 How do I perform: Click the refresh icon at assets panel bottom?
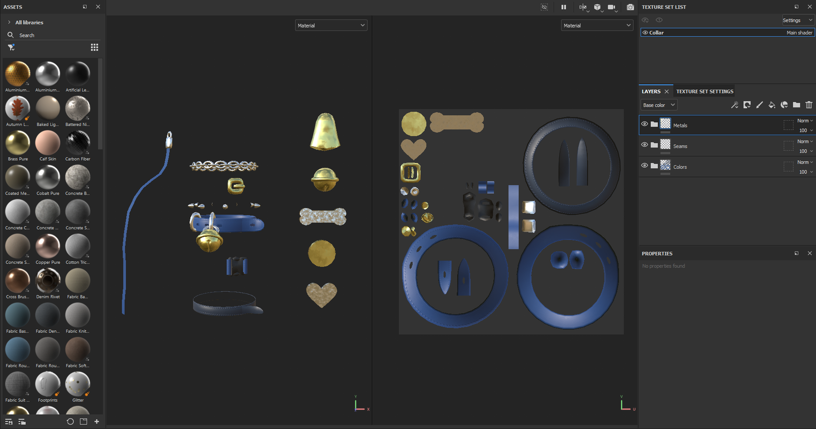(x=70, y=422)
